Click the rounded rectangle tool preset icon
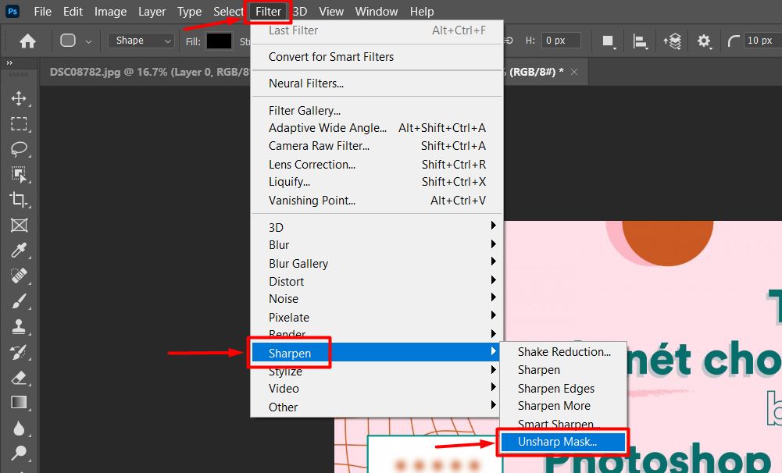This screenshot has width=782, height=473. pyautogui.click(x=68, y=41)
